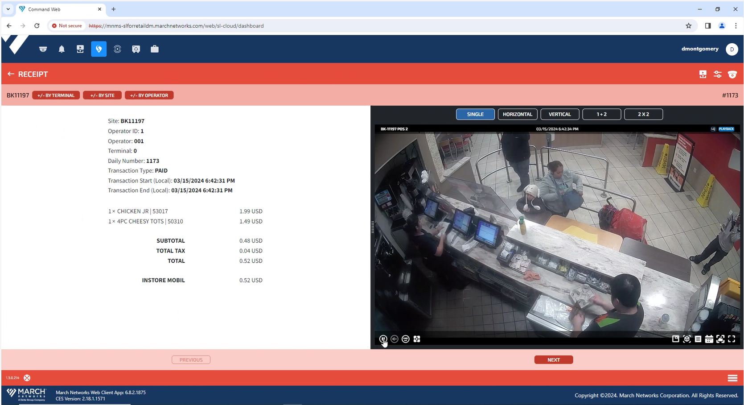Open the filter sliders icon in receipt bar
This screenshot has width=744, height=405.
coord(717,74)
